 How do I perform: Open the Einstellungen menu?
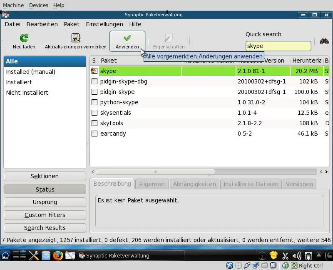[x=104, y=24]
